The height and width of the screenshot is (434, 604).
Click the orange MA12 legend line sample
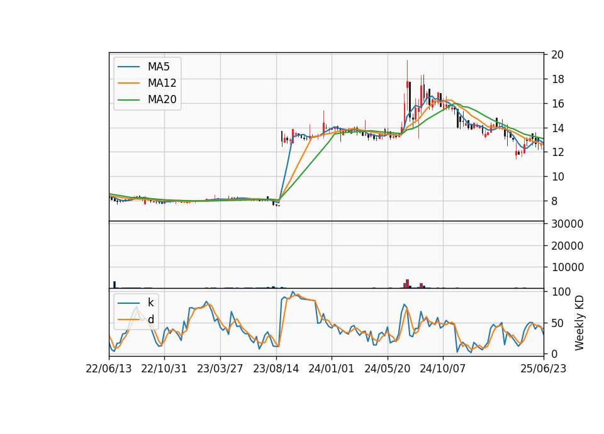(128, 83)
